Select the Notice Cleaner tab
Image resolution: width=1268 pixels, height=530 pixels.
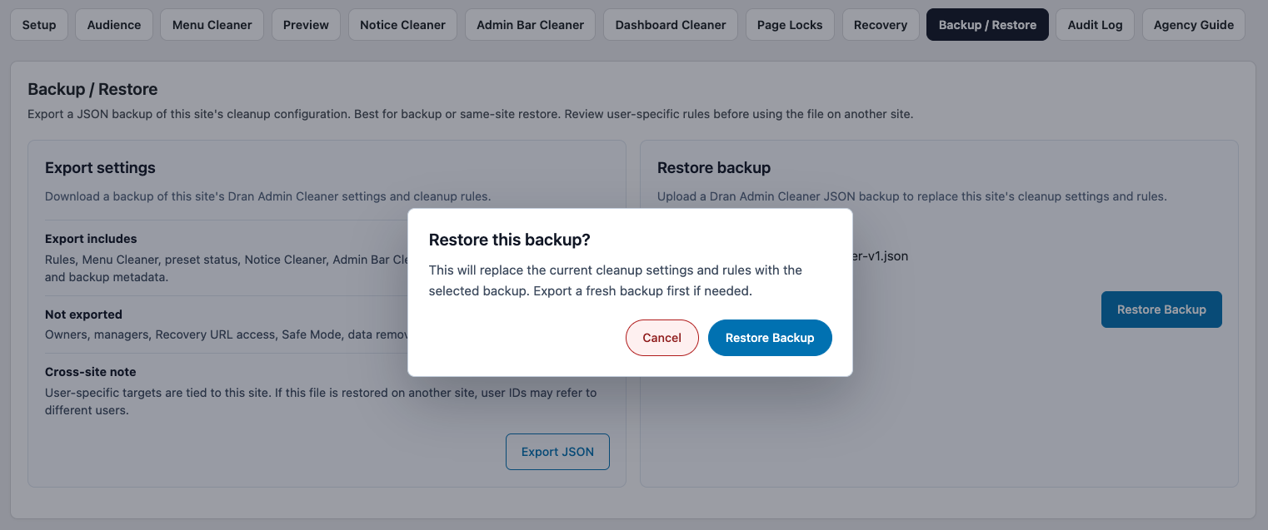403,25
